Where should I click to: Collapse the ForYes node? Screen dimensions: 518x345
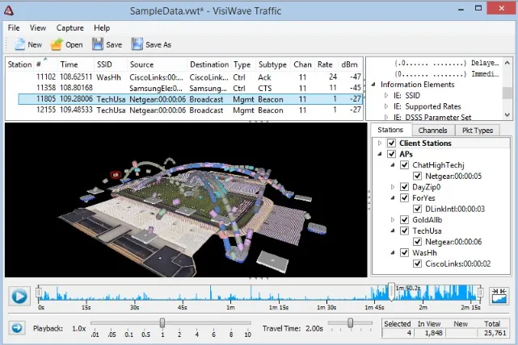coord(393,197)
